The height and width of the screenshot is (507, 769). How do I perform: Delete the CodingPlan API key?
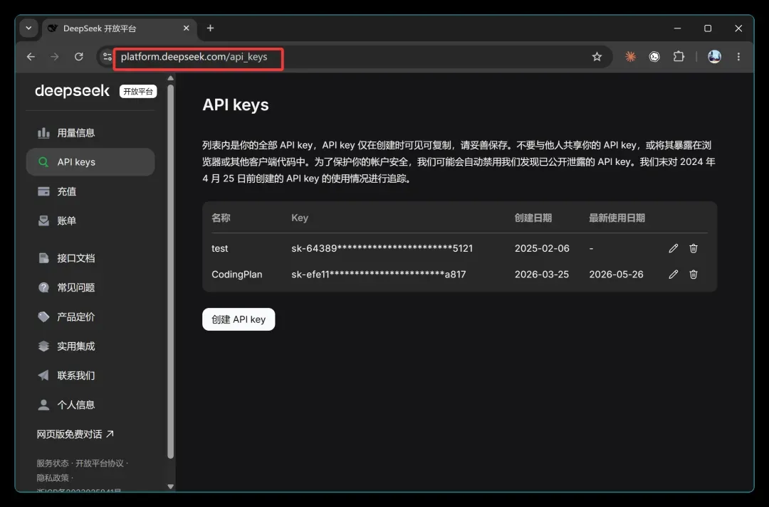tap(694, 274)
